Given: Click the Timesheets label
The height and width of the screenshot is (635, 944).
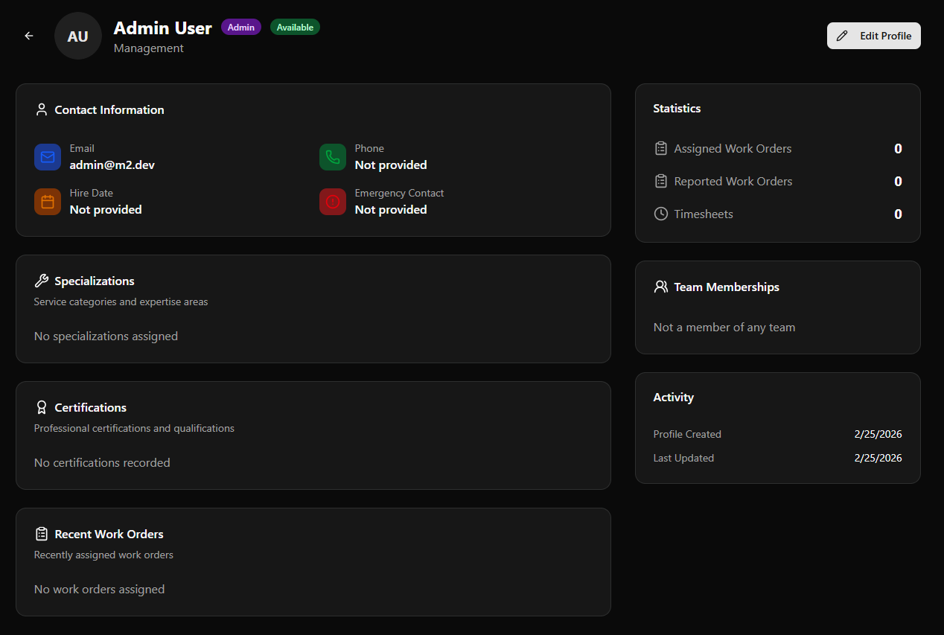Looking at the screenshot, I should pos(704,214).
